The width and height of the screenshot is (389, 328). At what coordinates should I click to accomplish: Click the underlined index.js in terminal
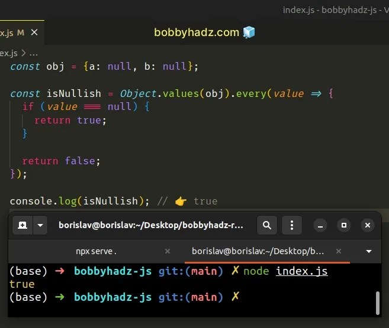302,271
